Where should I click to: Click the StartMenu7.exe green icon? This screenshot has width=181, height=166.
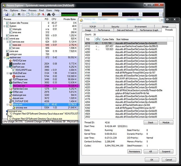click(x=11, y=83)
